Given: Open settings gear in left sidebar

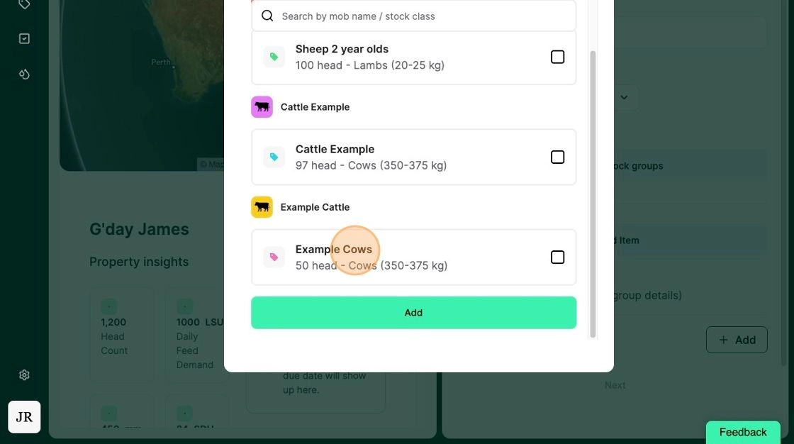Looking at the screenshot, I should (24, 375).
